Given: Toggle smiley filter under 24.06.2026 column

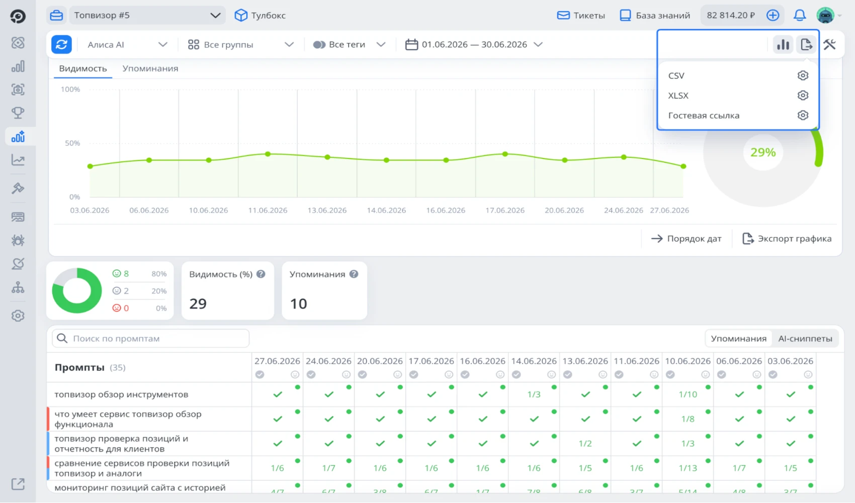Looking at the screenshot, I should [x=346, y=375].
